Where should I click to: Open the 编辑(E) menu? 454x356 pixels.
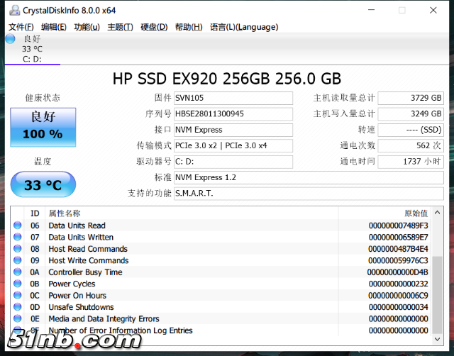(x=54, y=27)
